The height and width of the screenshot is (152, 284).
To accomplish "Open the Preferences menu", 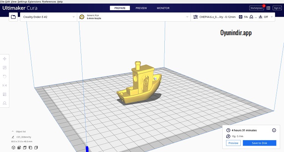I will (x=49, y=2).
